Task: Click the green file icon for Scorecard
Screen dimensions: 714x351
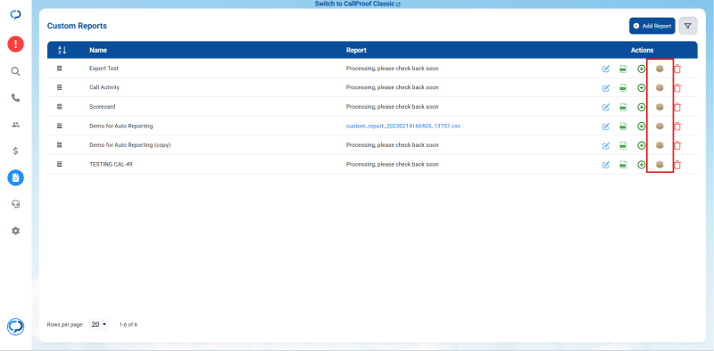Action: (623, 107)
